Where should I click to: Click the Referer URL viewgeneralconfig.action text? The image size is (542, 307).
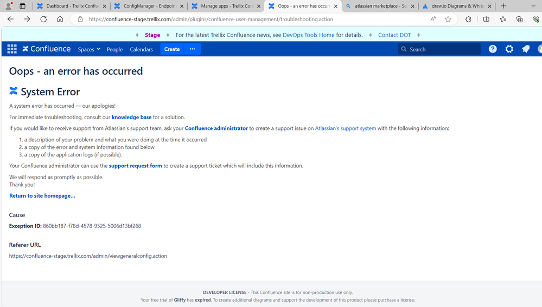click(x=88, y=256)
